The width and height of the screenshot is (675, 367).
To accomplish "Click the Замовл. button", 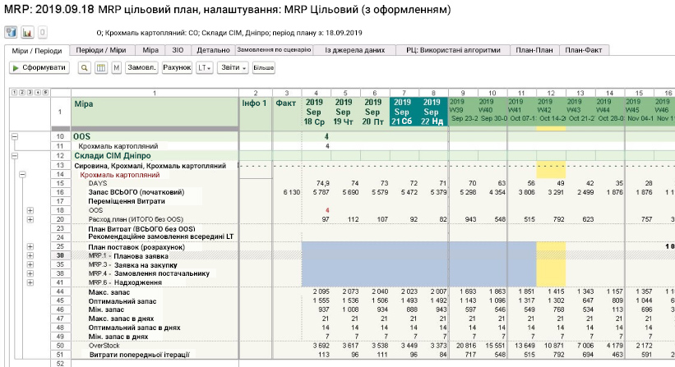I will coord(141,68).
